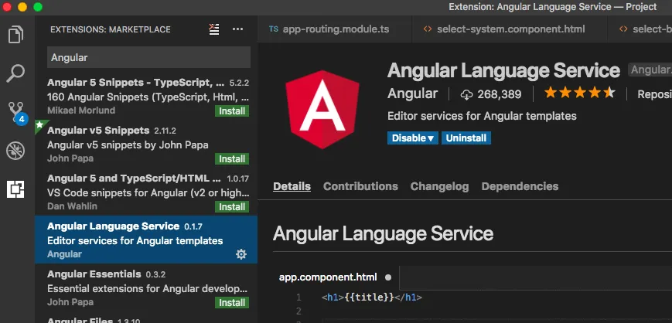Select Angular 5 Snippets list entry

[x=146, y=96]
